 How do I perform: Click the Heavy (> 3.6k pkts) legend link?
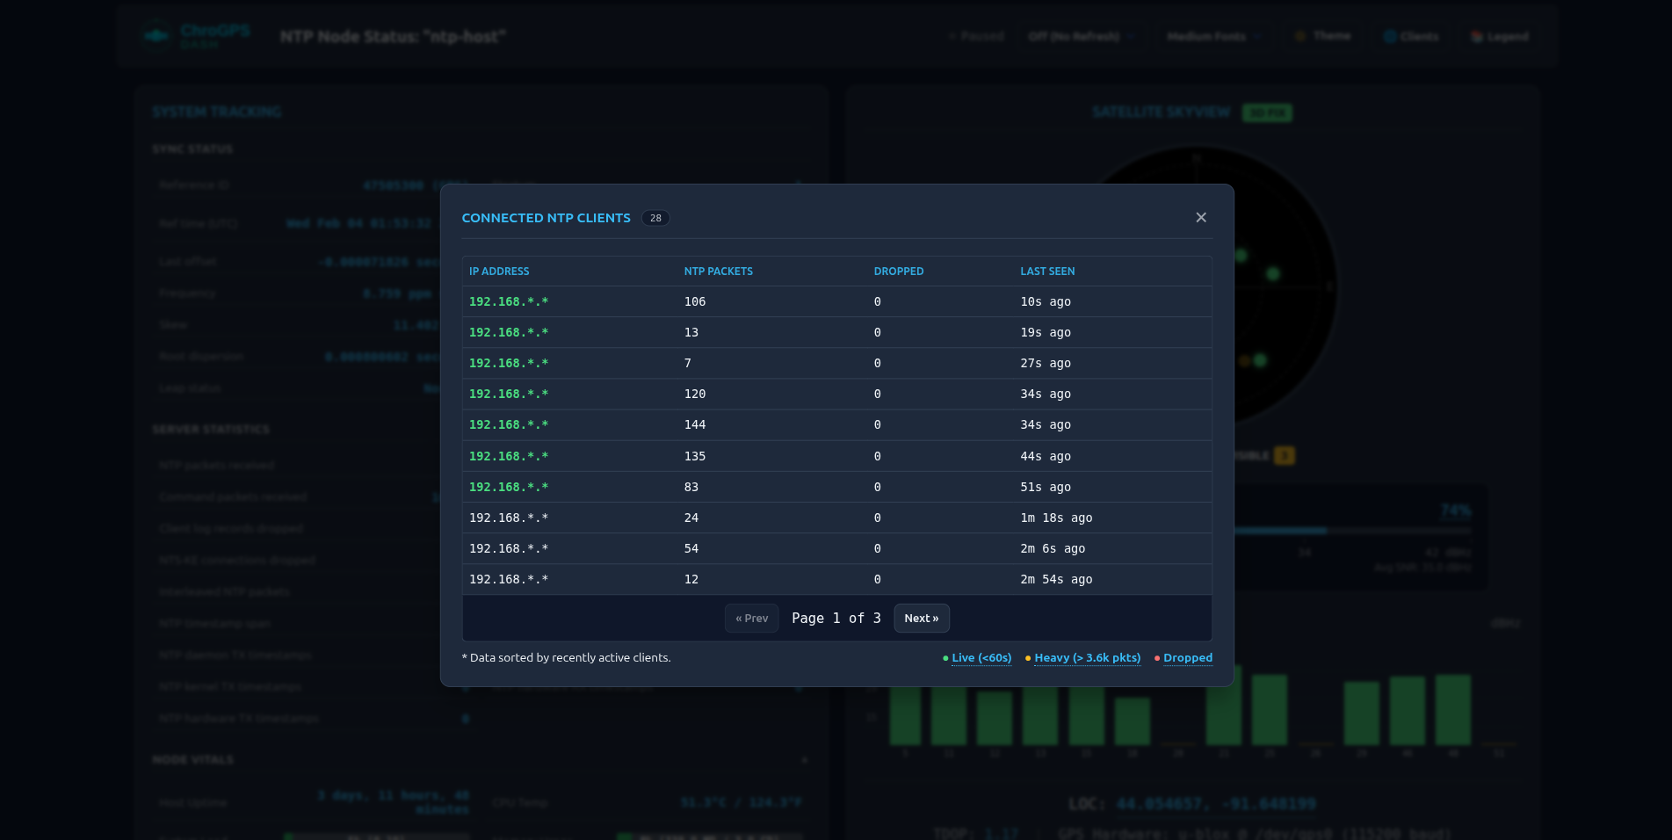1087,658
